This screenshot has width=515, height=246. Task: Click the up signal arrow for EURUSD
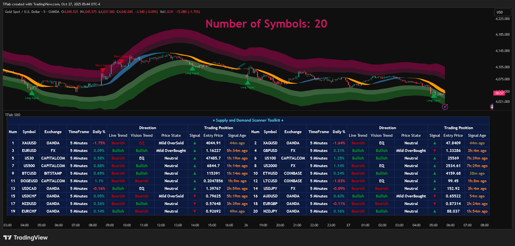click(195, 151)
